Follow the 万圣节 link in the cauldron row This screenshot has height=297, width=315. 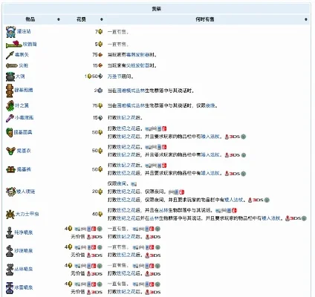point(114,76)
